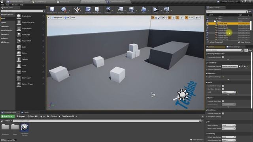Screen dimensions: 253x142
Task: Collapse the Lightmass section
Action: [207, 73]
